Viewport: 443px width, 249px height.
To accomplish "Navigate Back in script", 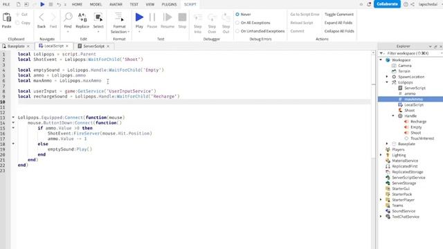I will tap(42, 20).
